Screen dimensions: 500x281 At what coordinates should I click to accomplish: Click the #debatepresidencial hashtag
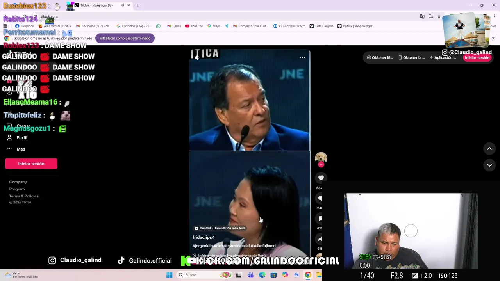pos(232,246)
